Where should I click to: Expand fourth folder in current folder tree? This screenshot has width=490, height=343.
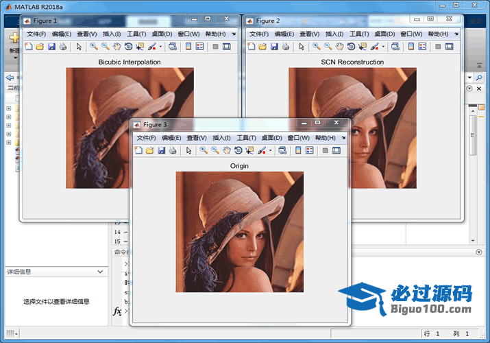9,134
